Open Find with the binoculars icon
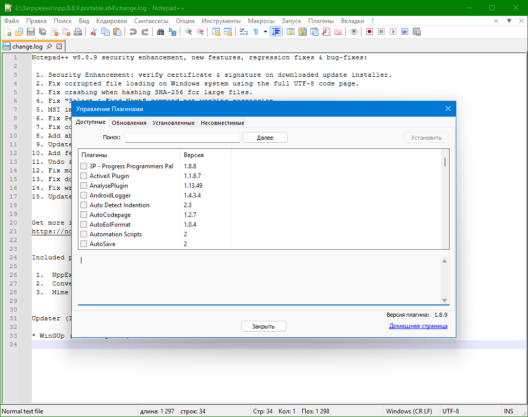The height and width of the screenshot is (417, 528). pos(160,32)
